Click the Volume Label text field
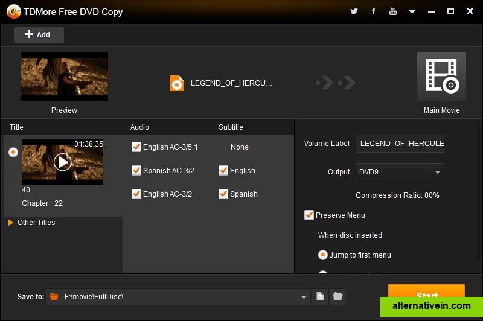This screenshot has width=483, height=321. [x=400, y=144]
